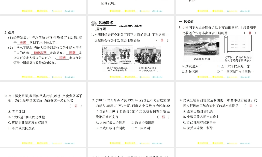This screenshot has height=157, width=262.
Task: Click 综合能力提升 link on the railway photo slide
Action: click(245, 77)
